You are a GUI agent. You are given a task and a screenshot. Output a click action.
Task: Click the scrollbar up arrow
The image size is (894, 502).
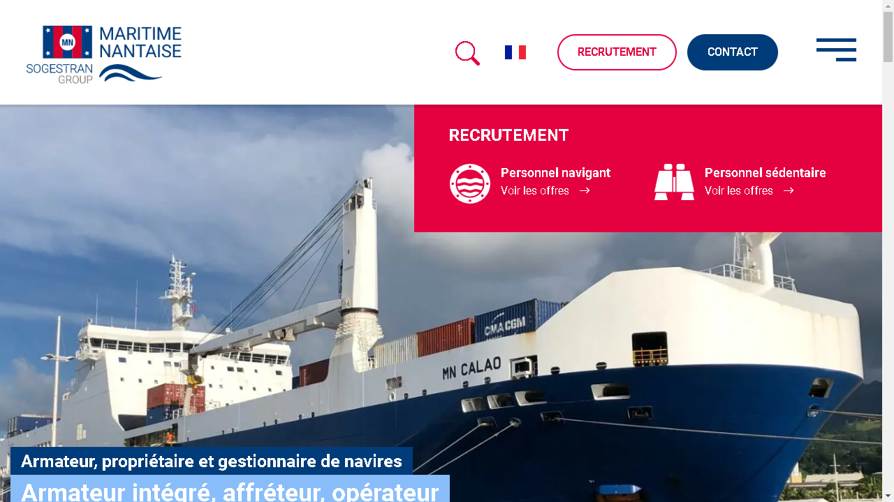tap(888, 6)
